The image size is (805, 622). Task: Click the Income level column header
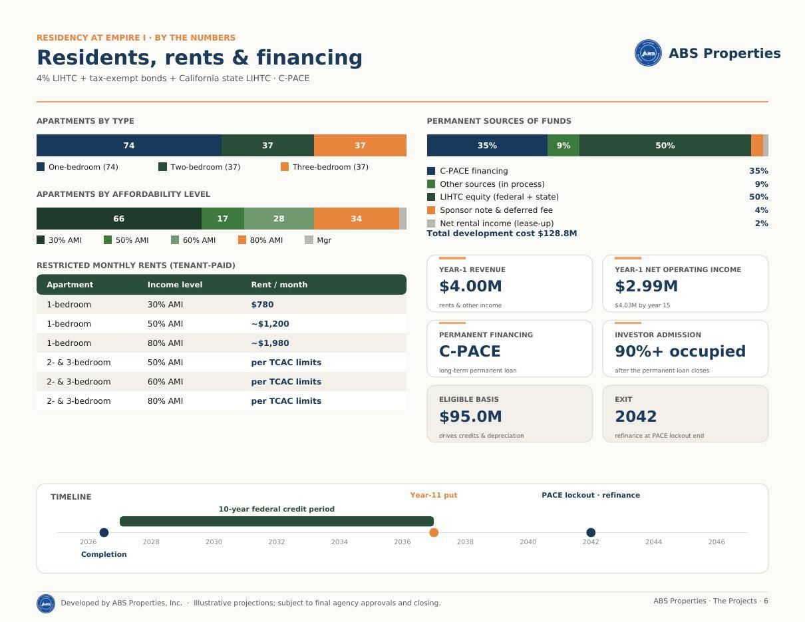click(175, 285)
